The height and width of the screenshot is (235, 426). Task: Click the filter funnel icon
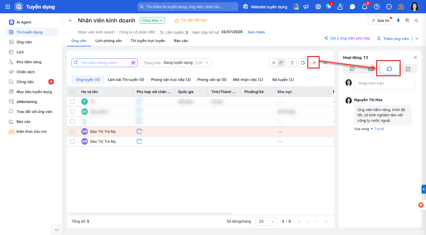pyautogui.click(x=292, y=63)
